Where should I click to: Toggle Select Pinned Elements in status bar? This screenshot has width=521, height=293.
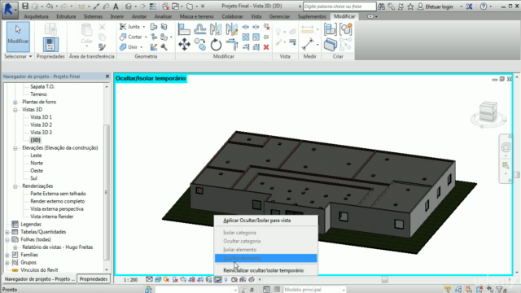469,290
